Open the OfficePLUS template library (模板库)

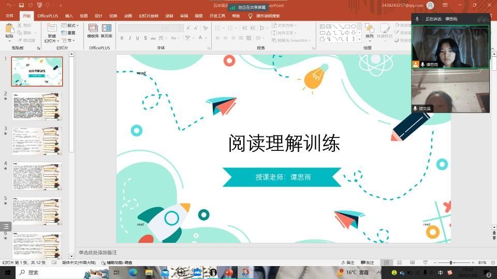tap(93, 30)
